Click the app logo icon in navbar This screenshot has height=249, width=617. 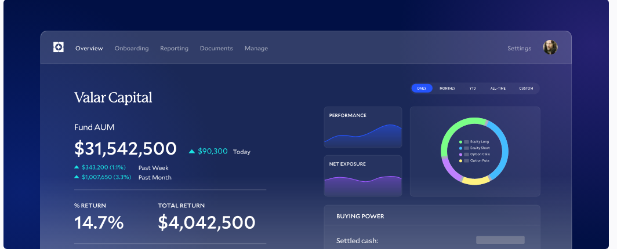coord(59,47)
